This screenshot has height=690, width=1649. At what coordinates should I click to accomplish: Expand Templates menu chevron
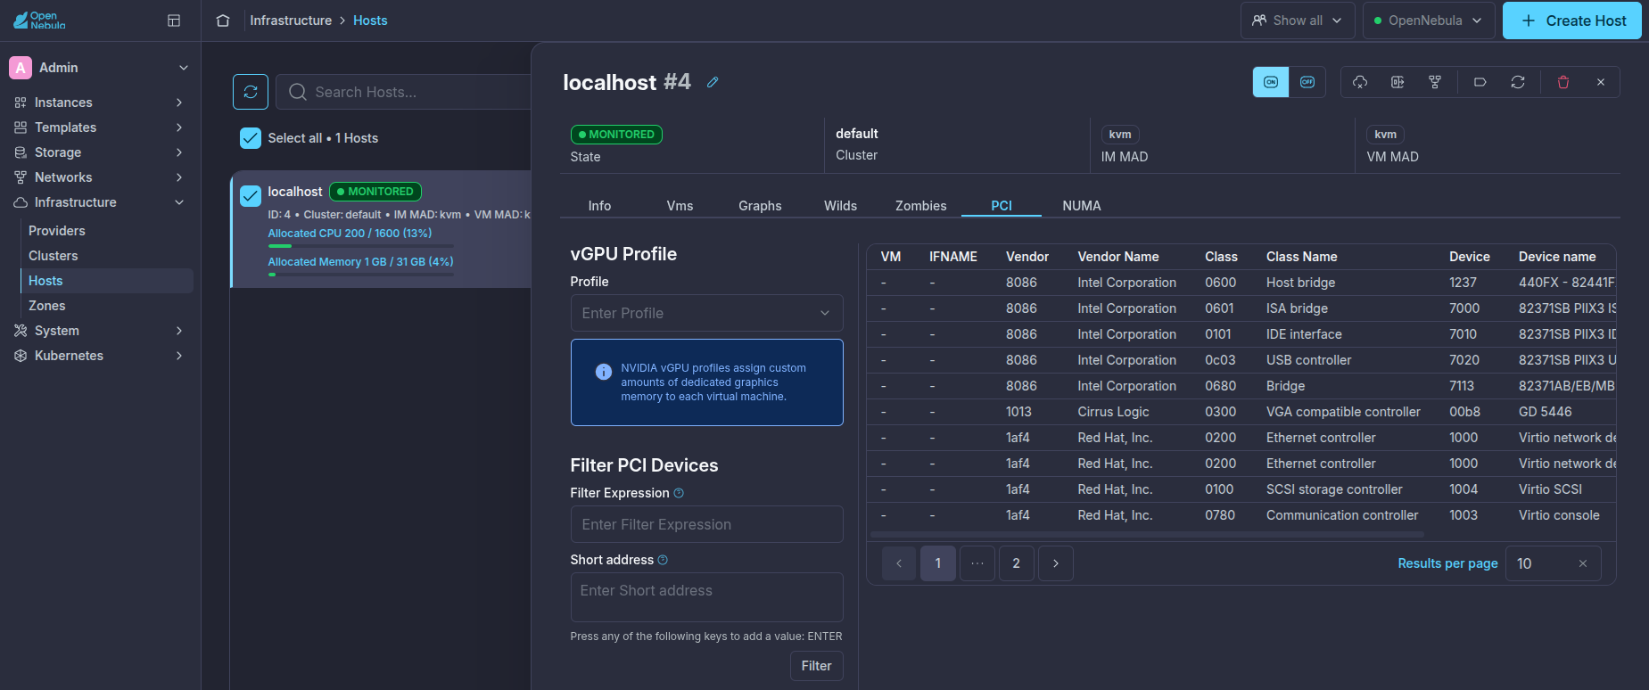click(x=179, y=127)
